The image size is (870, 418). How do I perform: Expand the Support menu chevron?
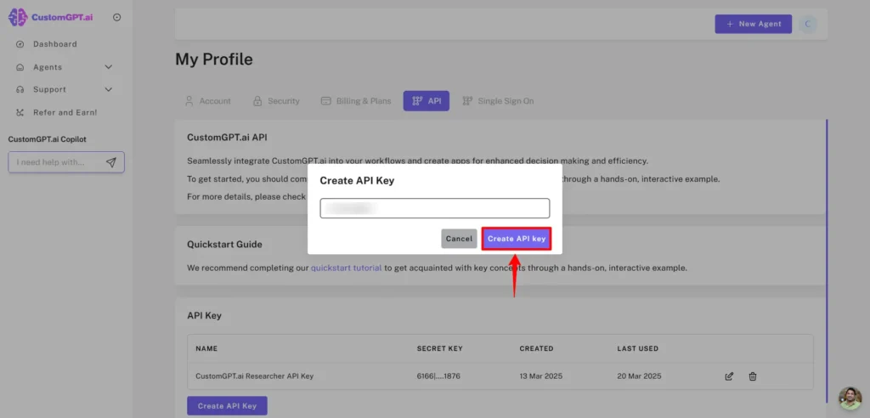(108, 89)
